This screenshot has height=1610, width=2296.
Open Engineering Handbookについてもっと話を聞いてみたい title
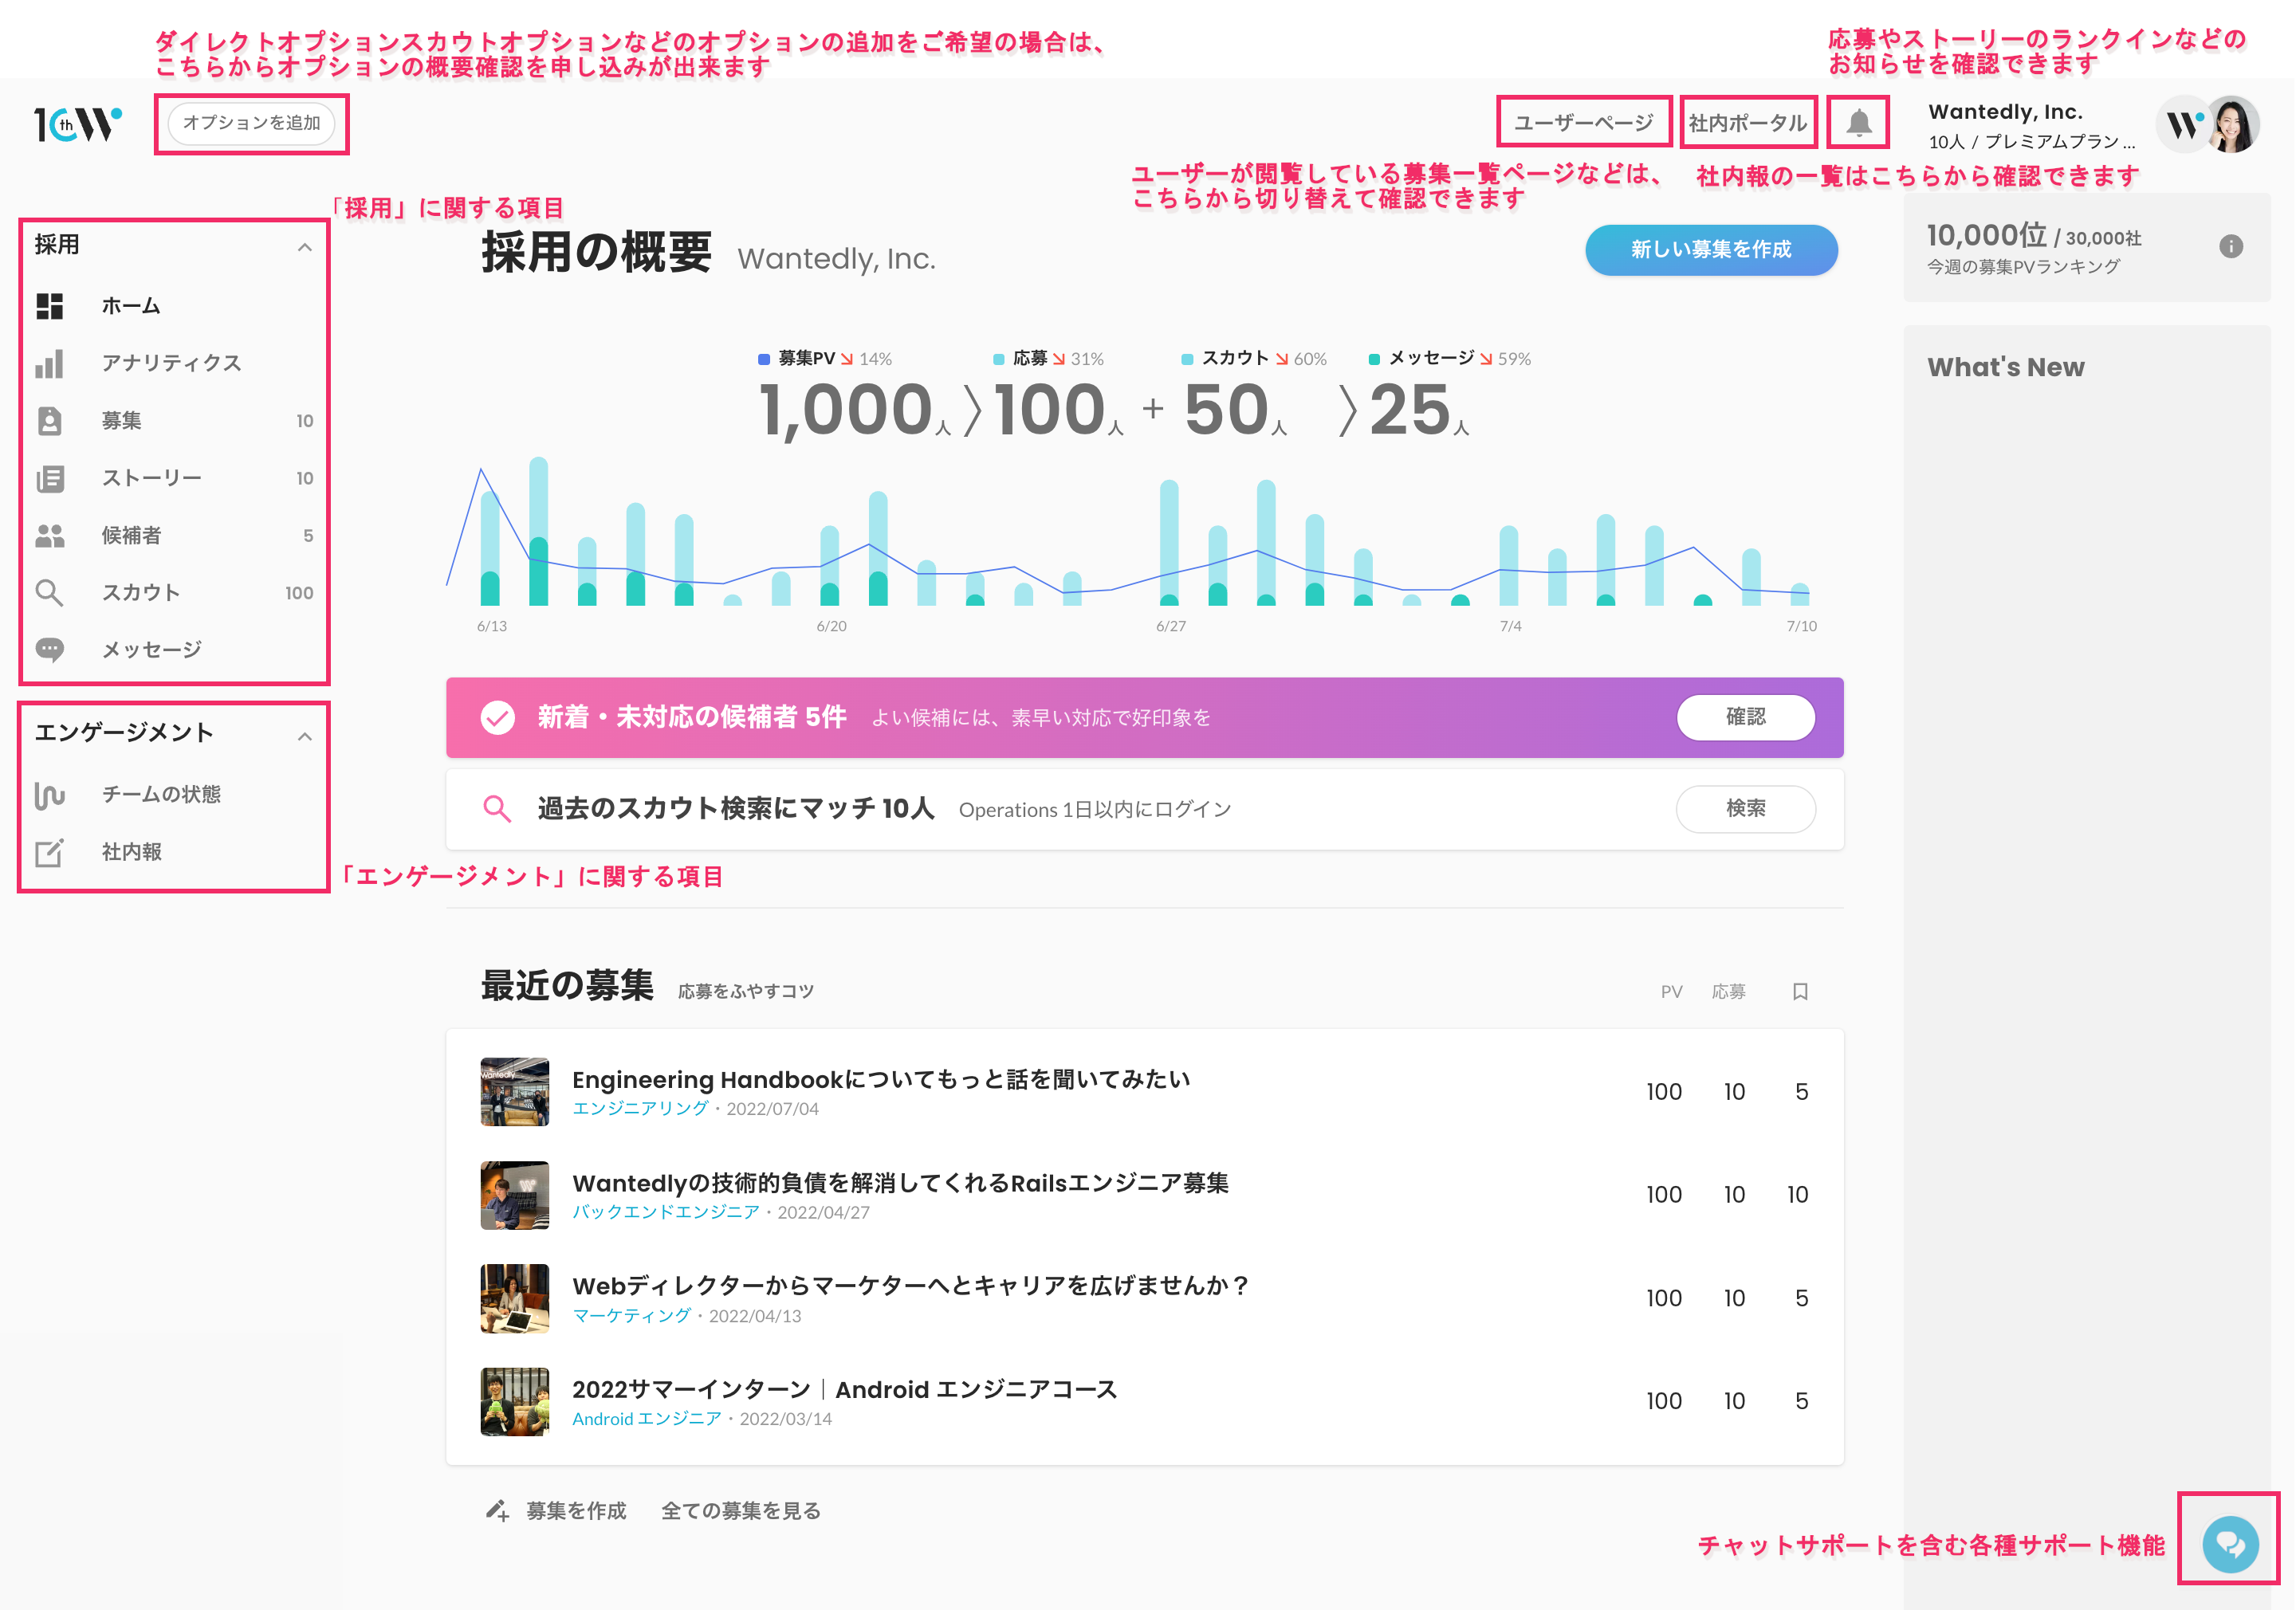pos(881,1079)
